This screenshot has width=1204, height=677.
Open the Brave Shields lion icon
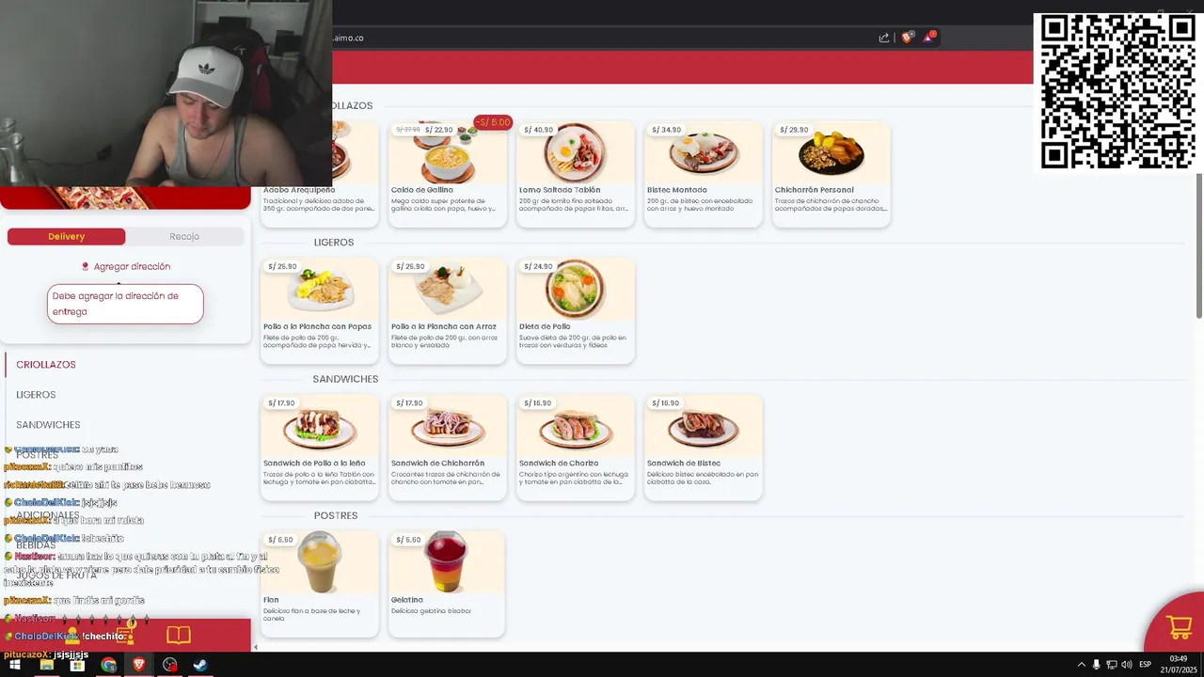(x=907, y=38)
